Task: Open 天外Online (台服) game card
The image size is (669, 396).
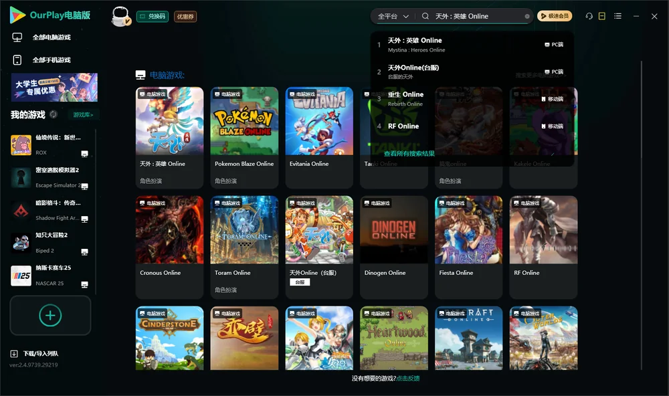Action: point(319,247)
